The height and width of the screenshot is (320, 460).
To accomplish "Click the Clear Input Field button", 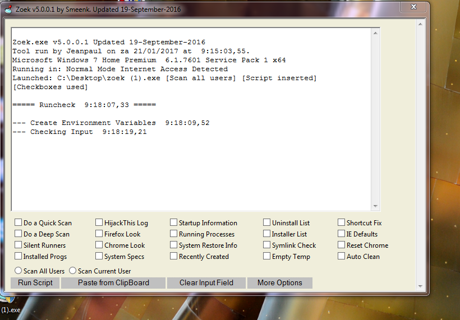I will tap(206, 283).
